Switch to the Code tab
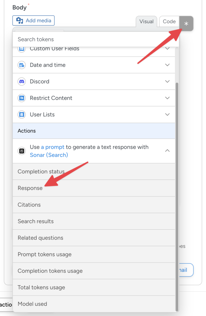 169,21
